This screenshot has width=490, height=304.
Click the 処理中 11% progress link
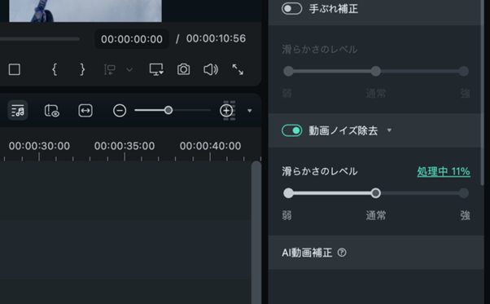(444, 171)
